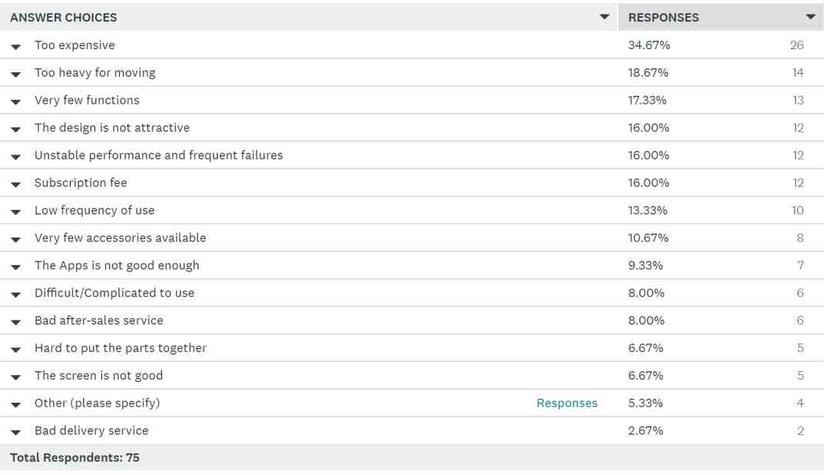Expand the 'Too expensive' row arrow

pyautogui.click(x=16, y=47)
